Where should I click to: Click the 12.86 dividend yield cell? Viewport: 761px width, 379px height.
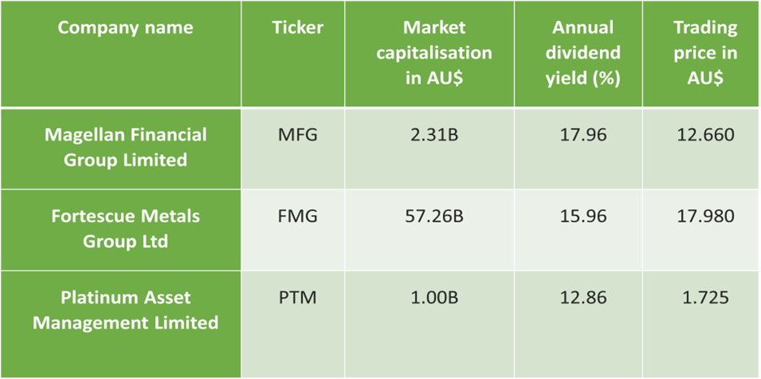[x=578, y=324]
